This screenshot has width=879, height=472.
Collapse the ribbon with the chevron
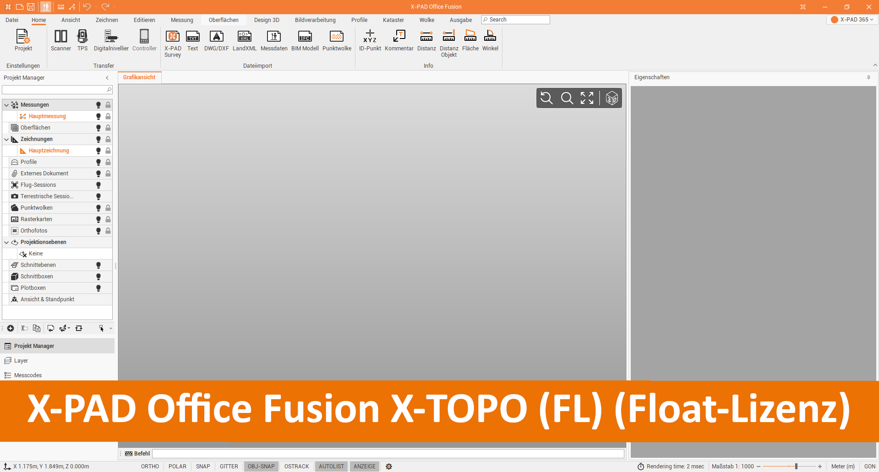(x=875, y=65)
